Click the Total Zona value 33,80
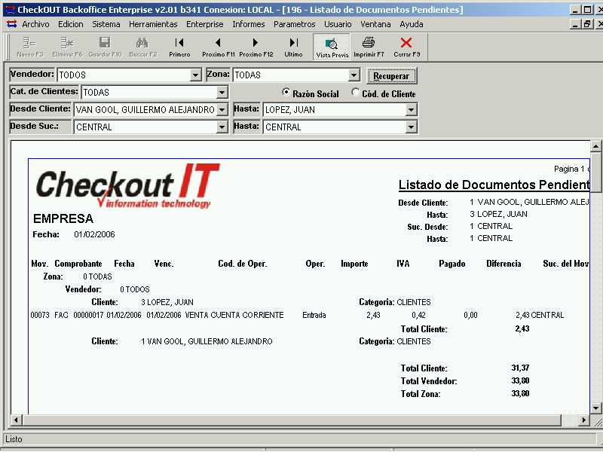 tap(520, 393)
